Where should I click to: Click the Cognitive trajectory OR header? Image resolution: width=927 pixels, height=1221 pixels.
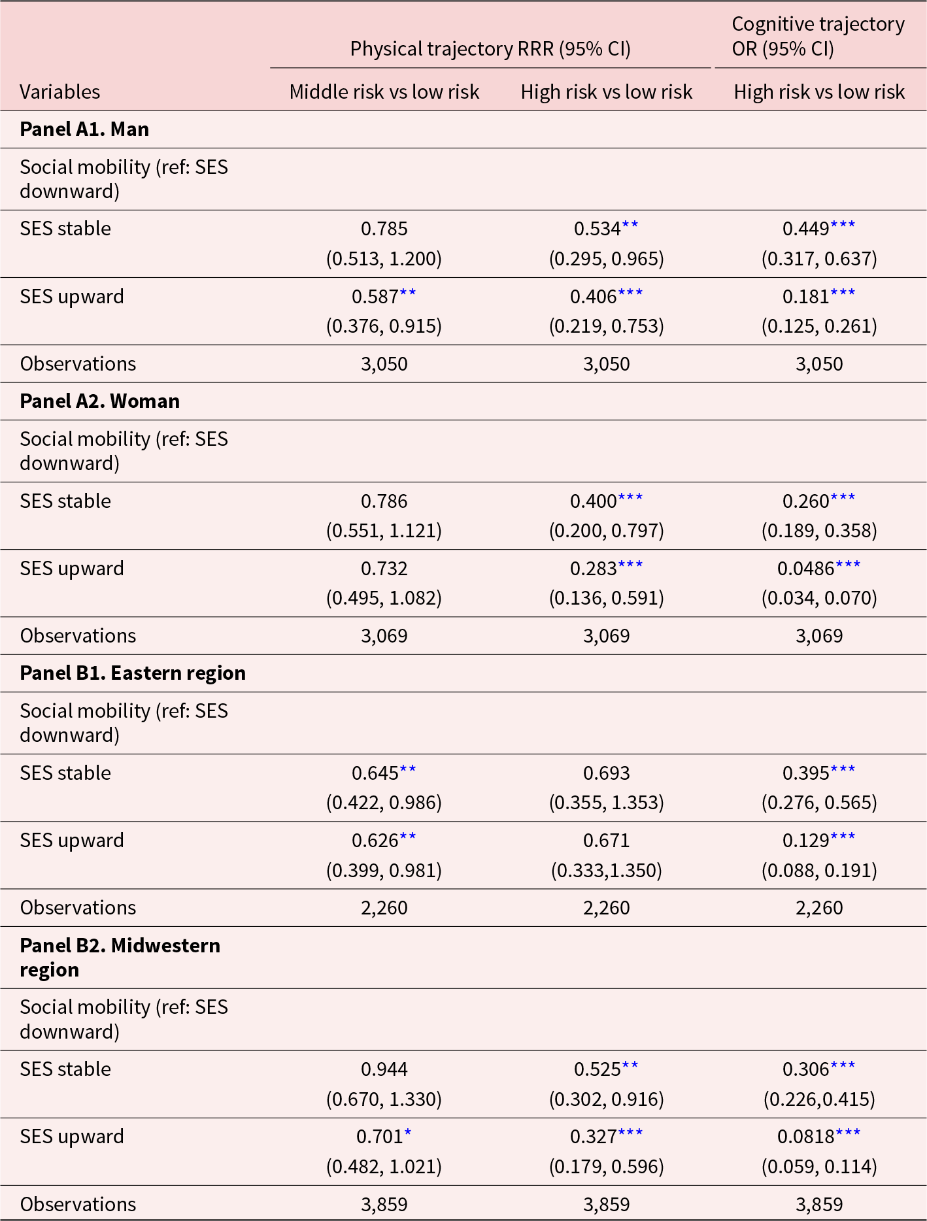click(x=818, y=37)
